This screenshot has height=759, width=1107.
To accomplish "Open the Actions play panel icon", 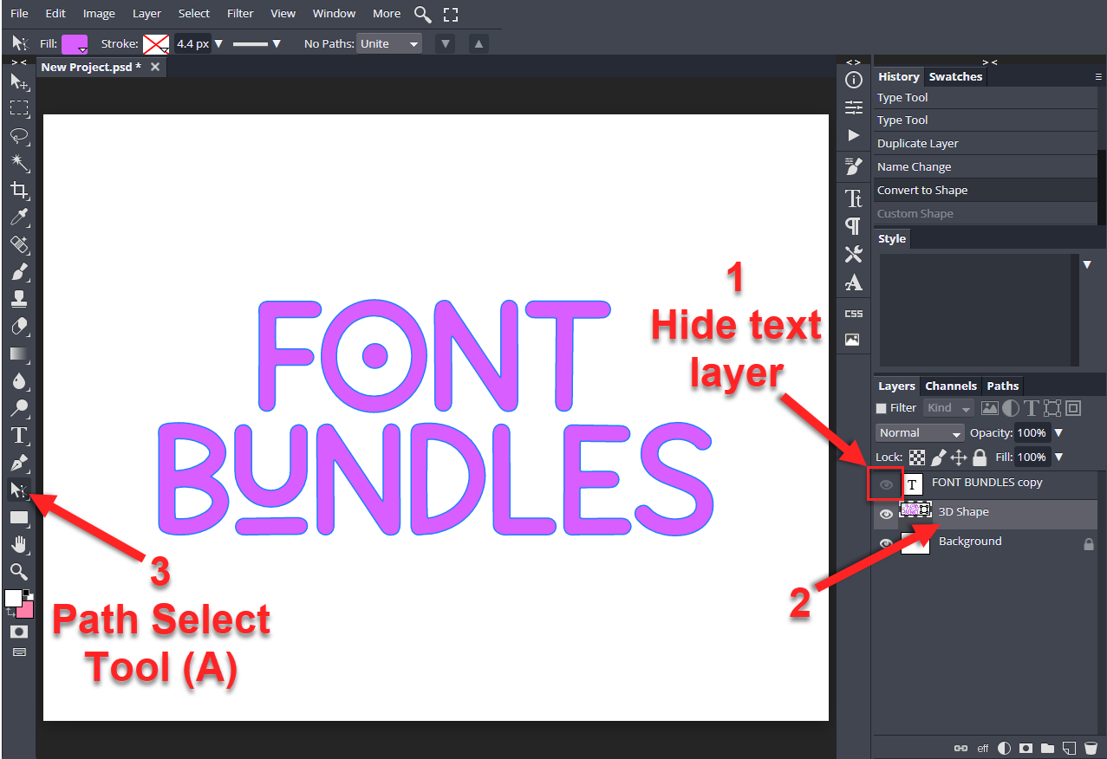I will click(x=854, y=135).
